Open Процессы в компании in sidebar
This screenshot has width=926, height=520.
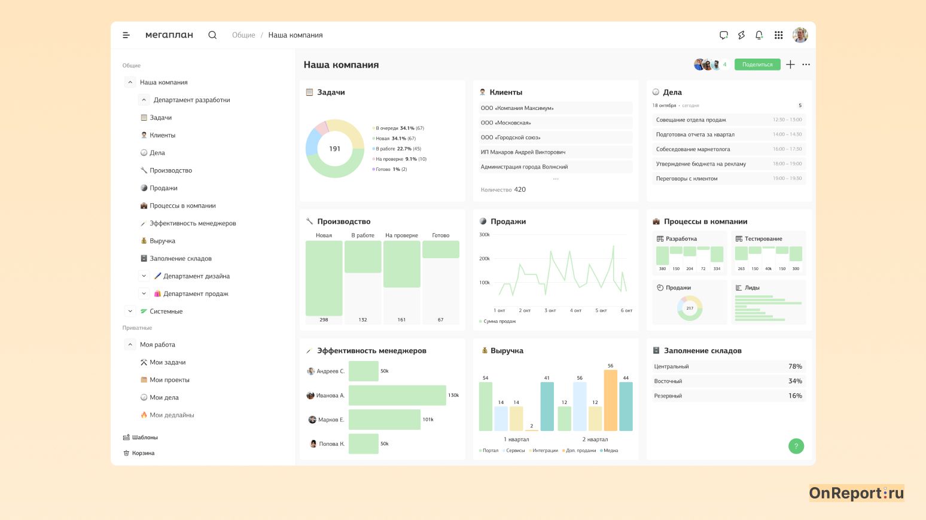[178, 206]
